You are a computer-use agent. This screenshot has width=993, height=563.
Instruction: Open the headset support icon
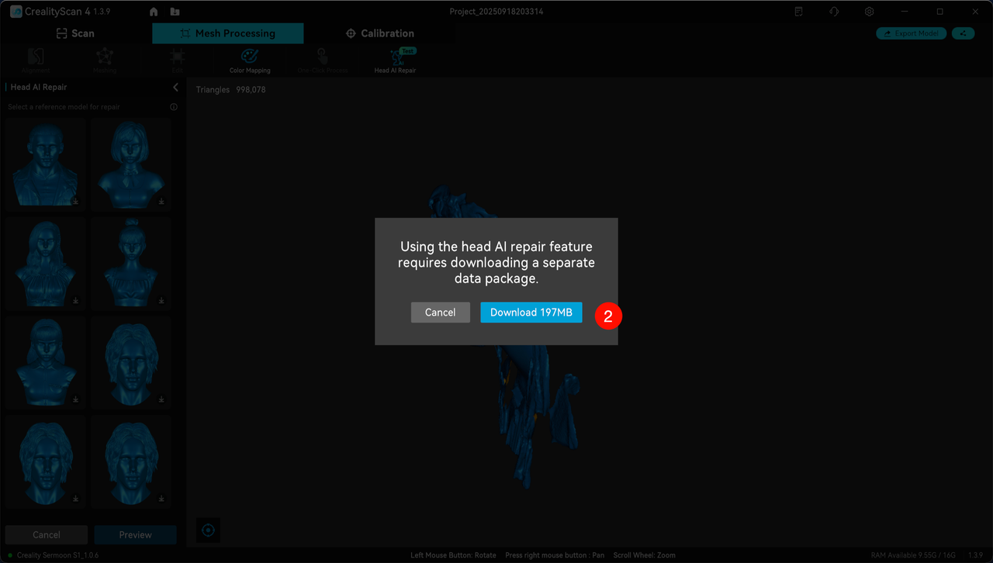click(833, 12)
